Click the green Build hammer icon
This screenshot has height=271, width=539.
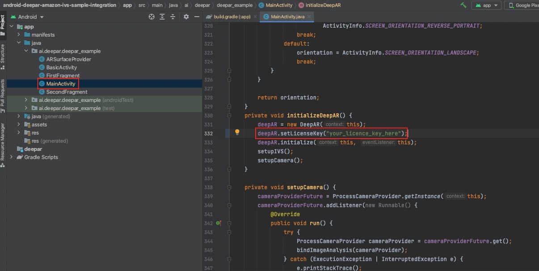[x=463, y=5]
